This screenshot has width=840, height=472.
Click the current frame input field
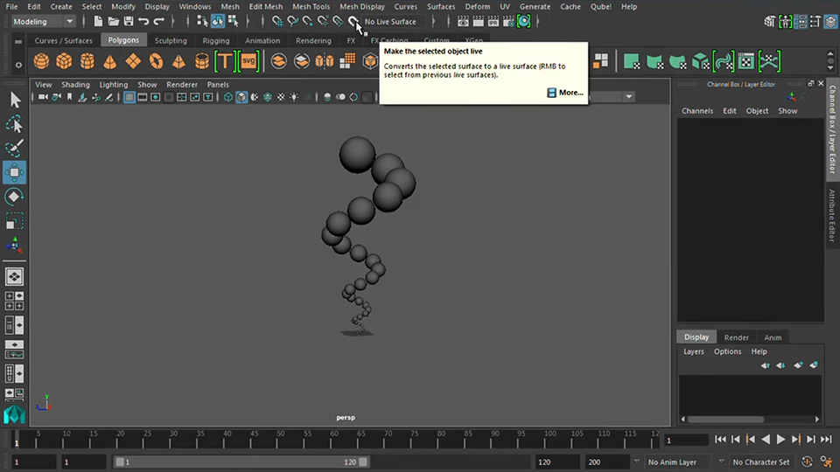686,440
